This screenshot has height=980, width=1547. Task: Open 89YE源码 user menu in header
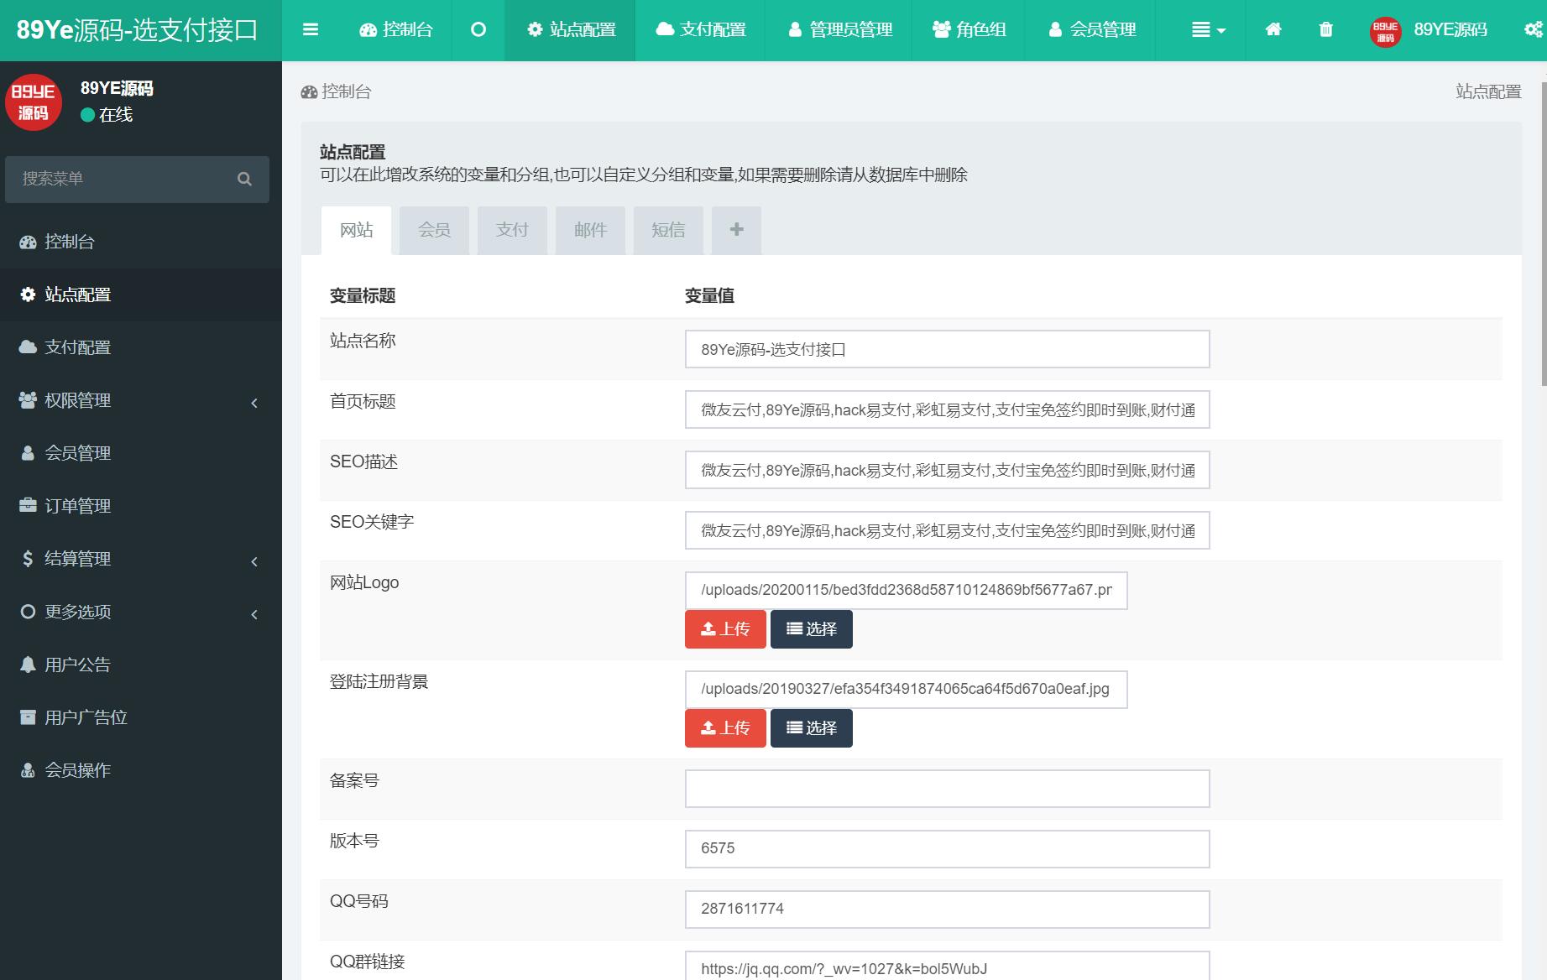[x=1429, y=30]
